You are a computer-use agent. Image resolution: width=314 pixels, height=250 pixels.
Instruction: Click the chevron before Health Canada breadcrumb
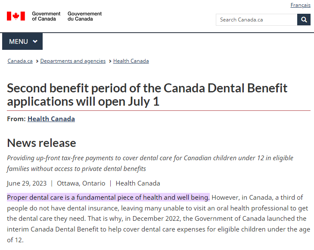[110, 61]
